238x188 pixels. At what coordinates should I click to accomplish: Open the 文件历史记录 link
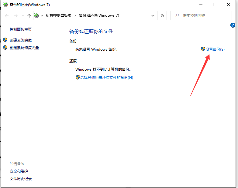click(21, 179)
